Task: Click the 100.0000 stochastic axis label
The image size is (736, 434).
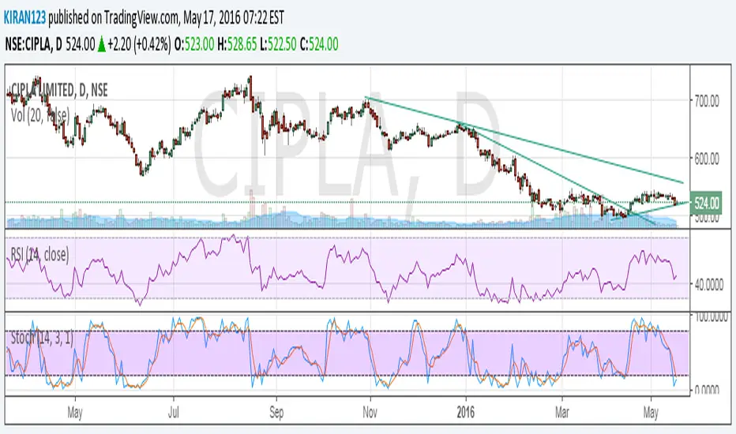Action: point(711,318)
